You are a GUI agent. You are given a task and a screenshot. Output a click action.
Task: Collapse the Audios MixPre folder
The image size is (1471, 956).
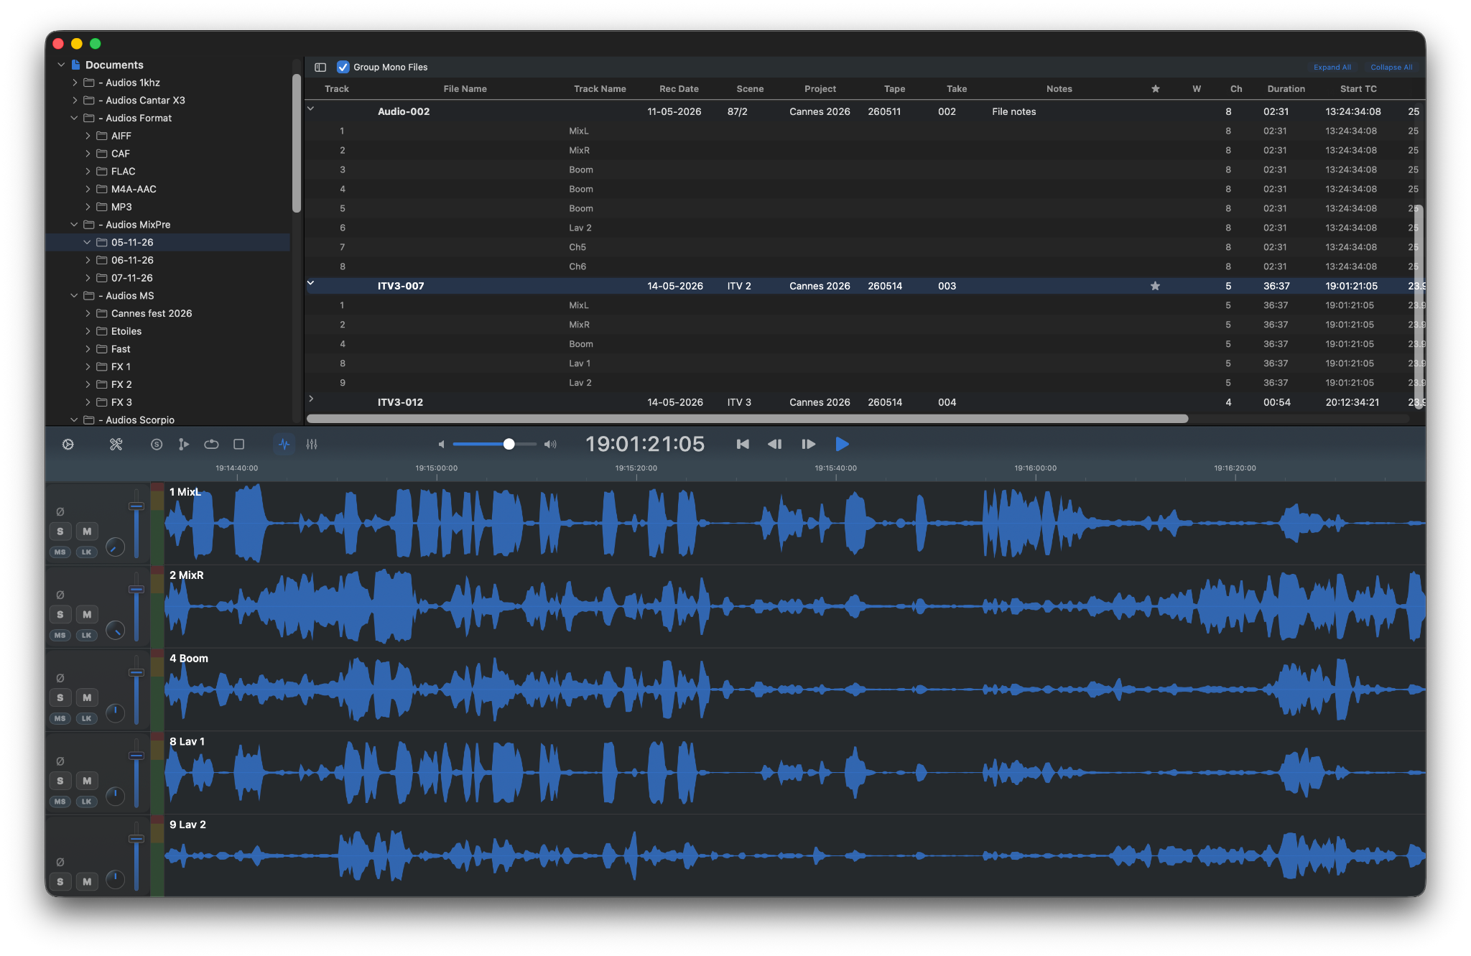[x=74, y=225]
